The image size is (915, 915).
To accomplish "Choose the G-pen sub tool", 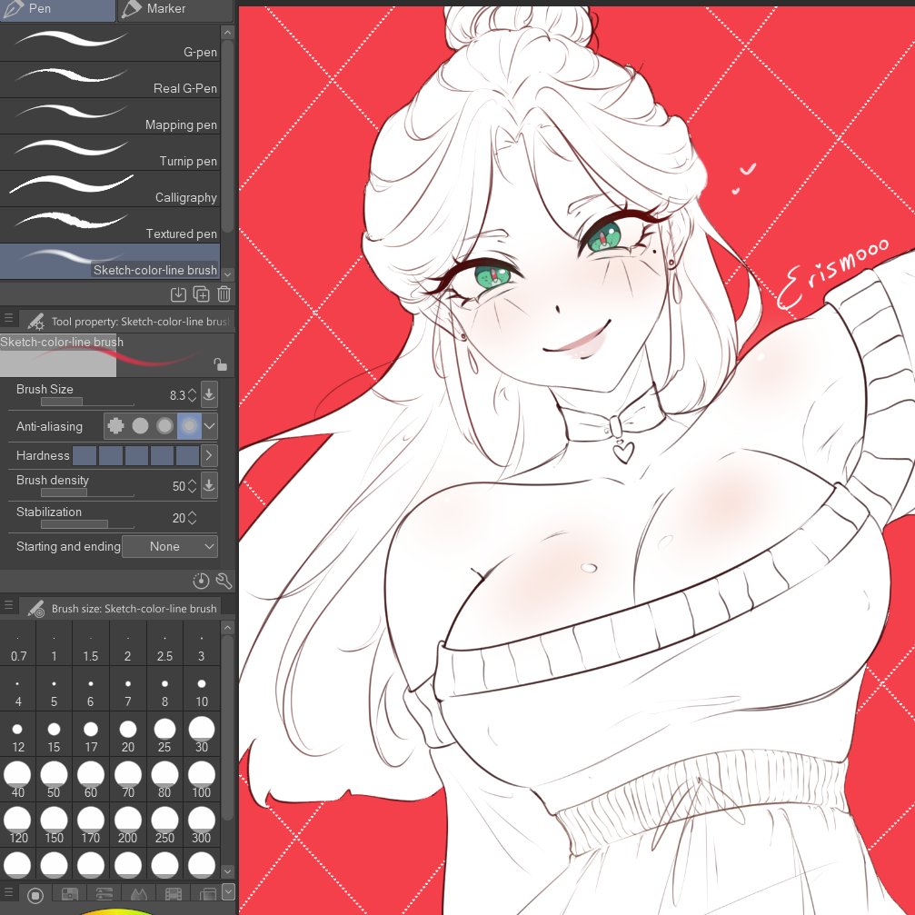I will 110,44.
